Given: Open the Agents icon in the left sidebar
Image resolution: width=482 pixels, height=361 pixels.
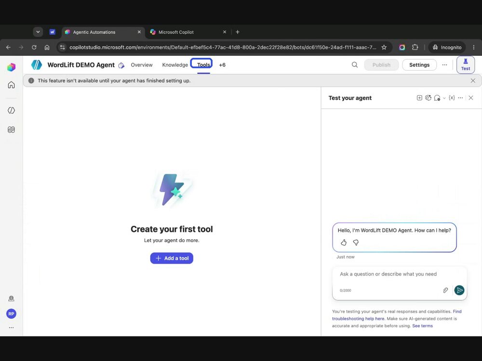Looking at the screenshot, I should (12, 110).
